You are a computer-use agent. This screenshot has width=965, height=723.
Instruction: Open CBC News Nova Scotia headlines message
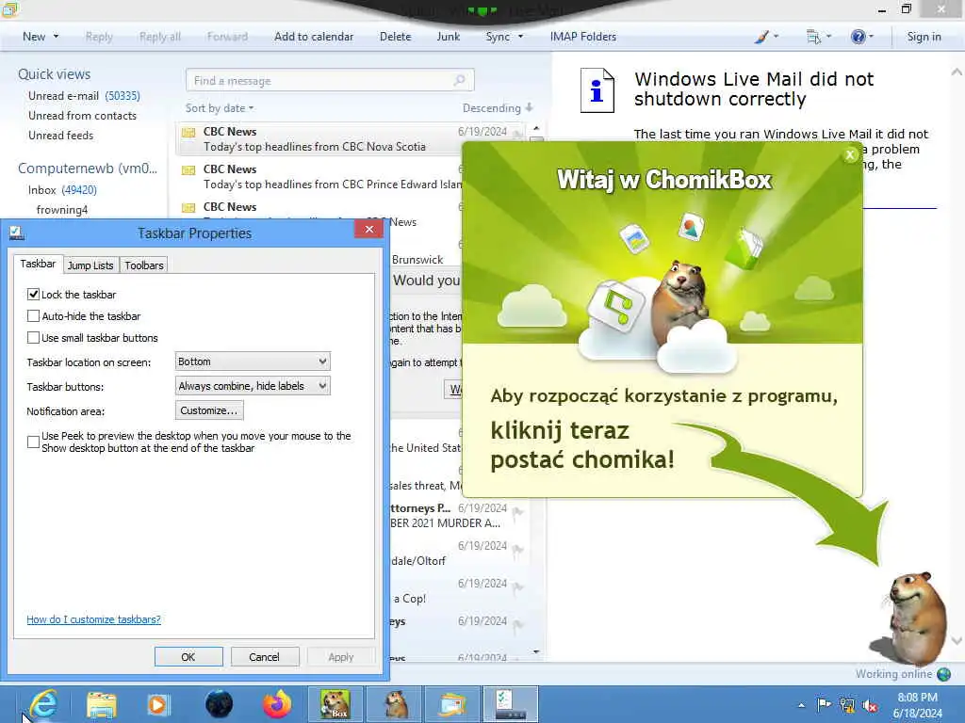pyautogui.click(x=350, y=139)
